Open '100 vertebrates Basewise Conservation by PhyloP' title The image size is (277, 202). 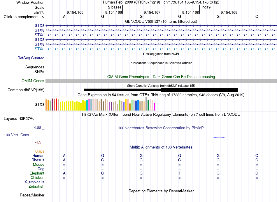coord(161,128)
